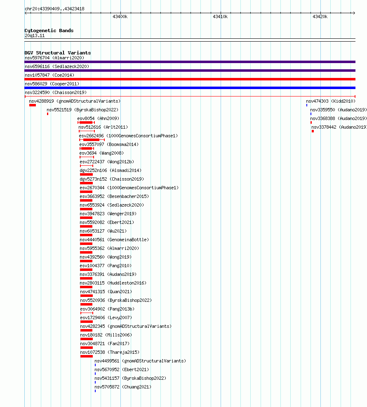This screenshot has height=407, width=367.
Task: Open esv1004377 (Pang2010) label
Action: pos(106,266)
